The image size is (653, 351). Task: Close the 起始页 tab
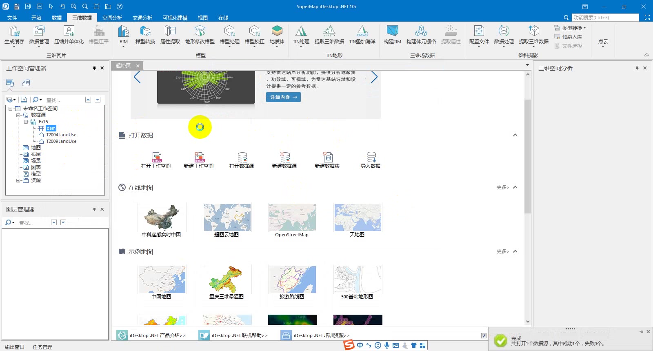[138, 66]
